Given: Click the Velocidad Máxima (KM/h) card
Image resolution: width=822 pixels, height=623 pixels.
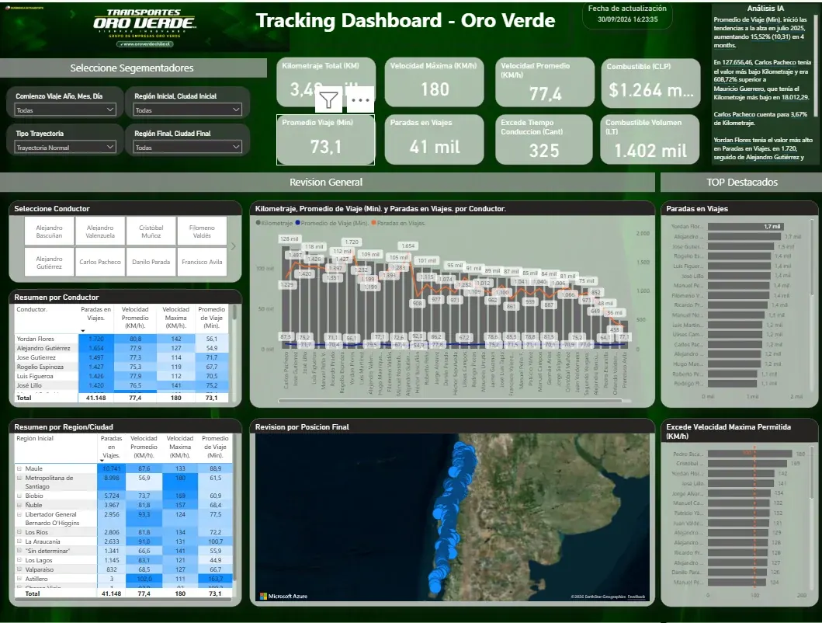Looking at the screenshot, I should (434, 82).
